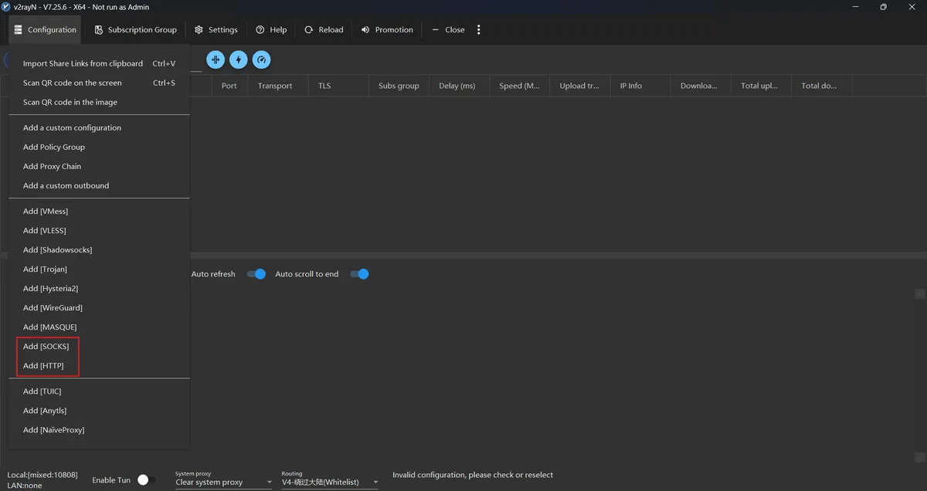
Task: Open the Help menu
Action: click(271, 29)
